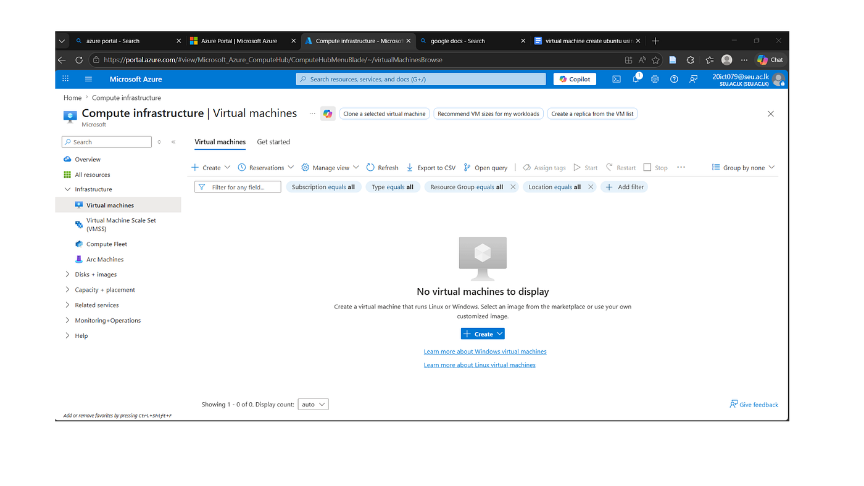Expand Capacity + placement section
Screen dimensions: 864x486
point(105,290)
